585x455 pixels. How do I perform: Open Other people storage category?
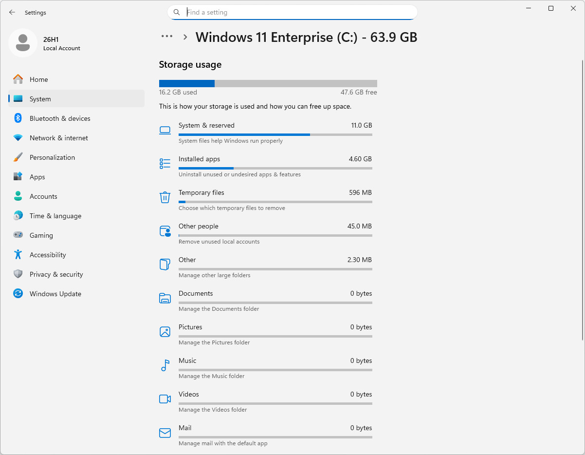[266, 234]
